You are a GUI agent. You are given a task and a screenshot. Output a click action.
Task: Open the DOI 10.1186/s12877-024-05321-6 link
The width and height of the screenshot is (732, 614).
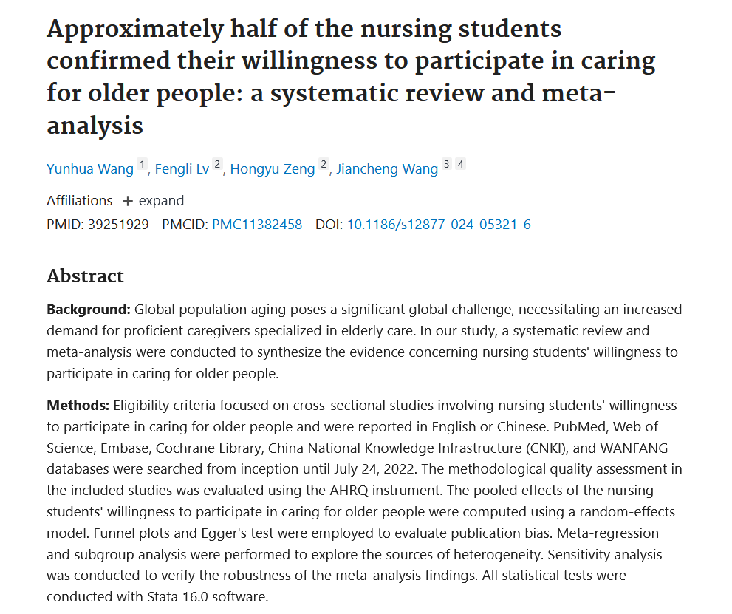click(439, 225)
